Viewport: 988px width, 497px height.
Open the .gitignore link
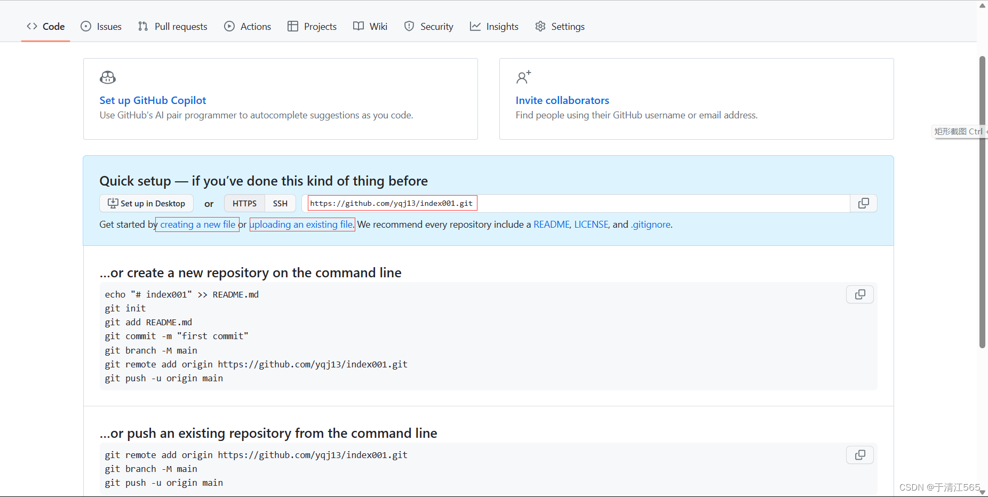[x=651, y=225]
